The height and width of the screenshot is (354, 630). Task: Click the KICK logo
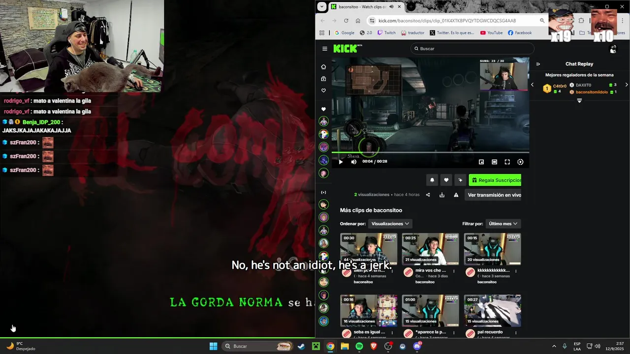[347, 48]
